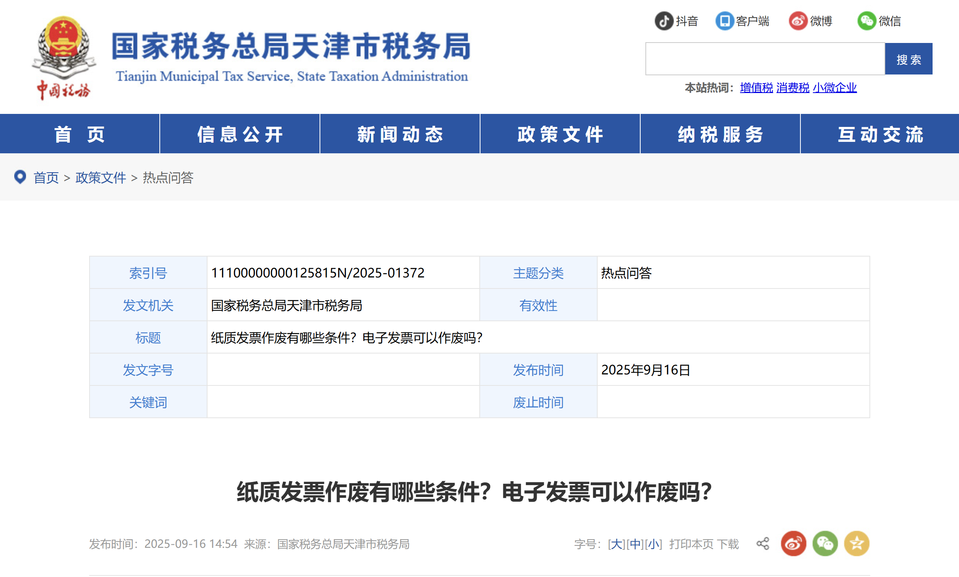Click 打印本页 to print the page
This screenshot has width=959, height=577.
click(x=692, y=543)
